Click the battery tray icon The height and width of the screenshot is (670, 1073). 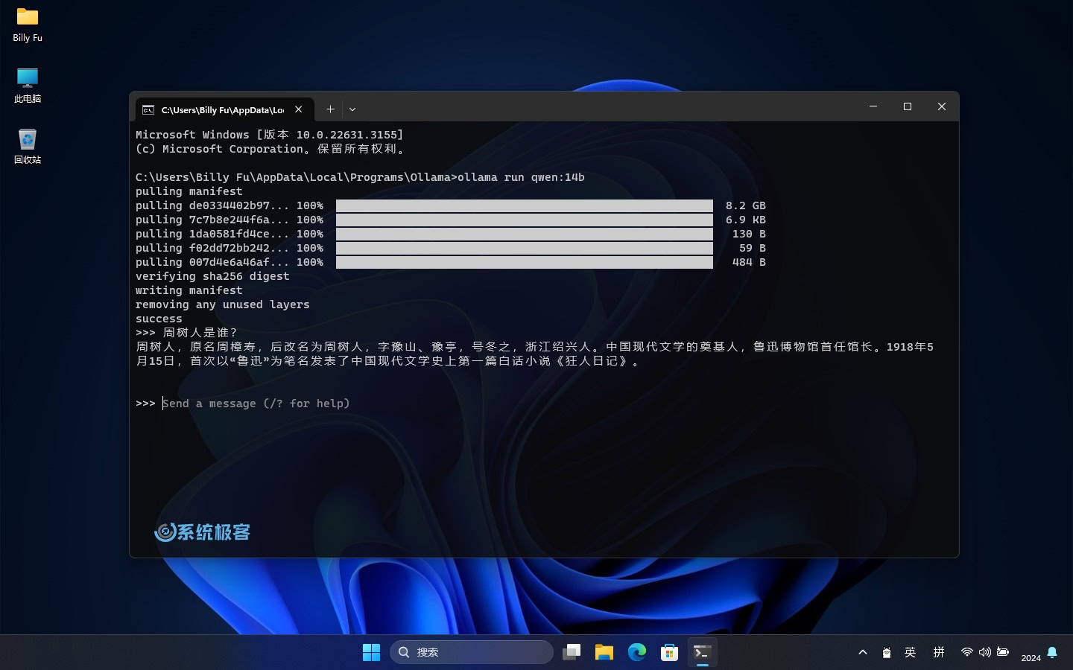1003,652
